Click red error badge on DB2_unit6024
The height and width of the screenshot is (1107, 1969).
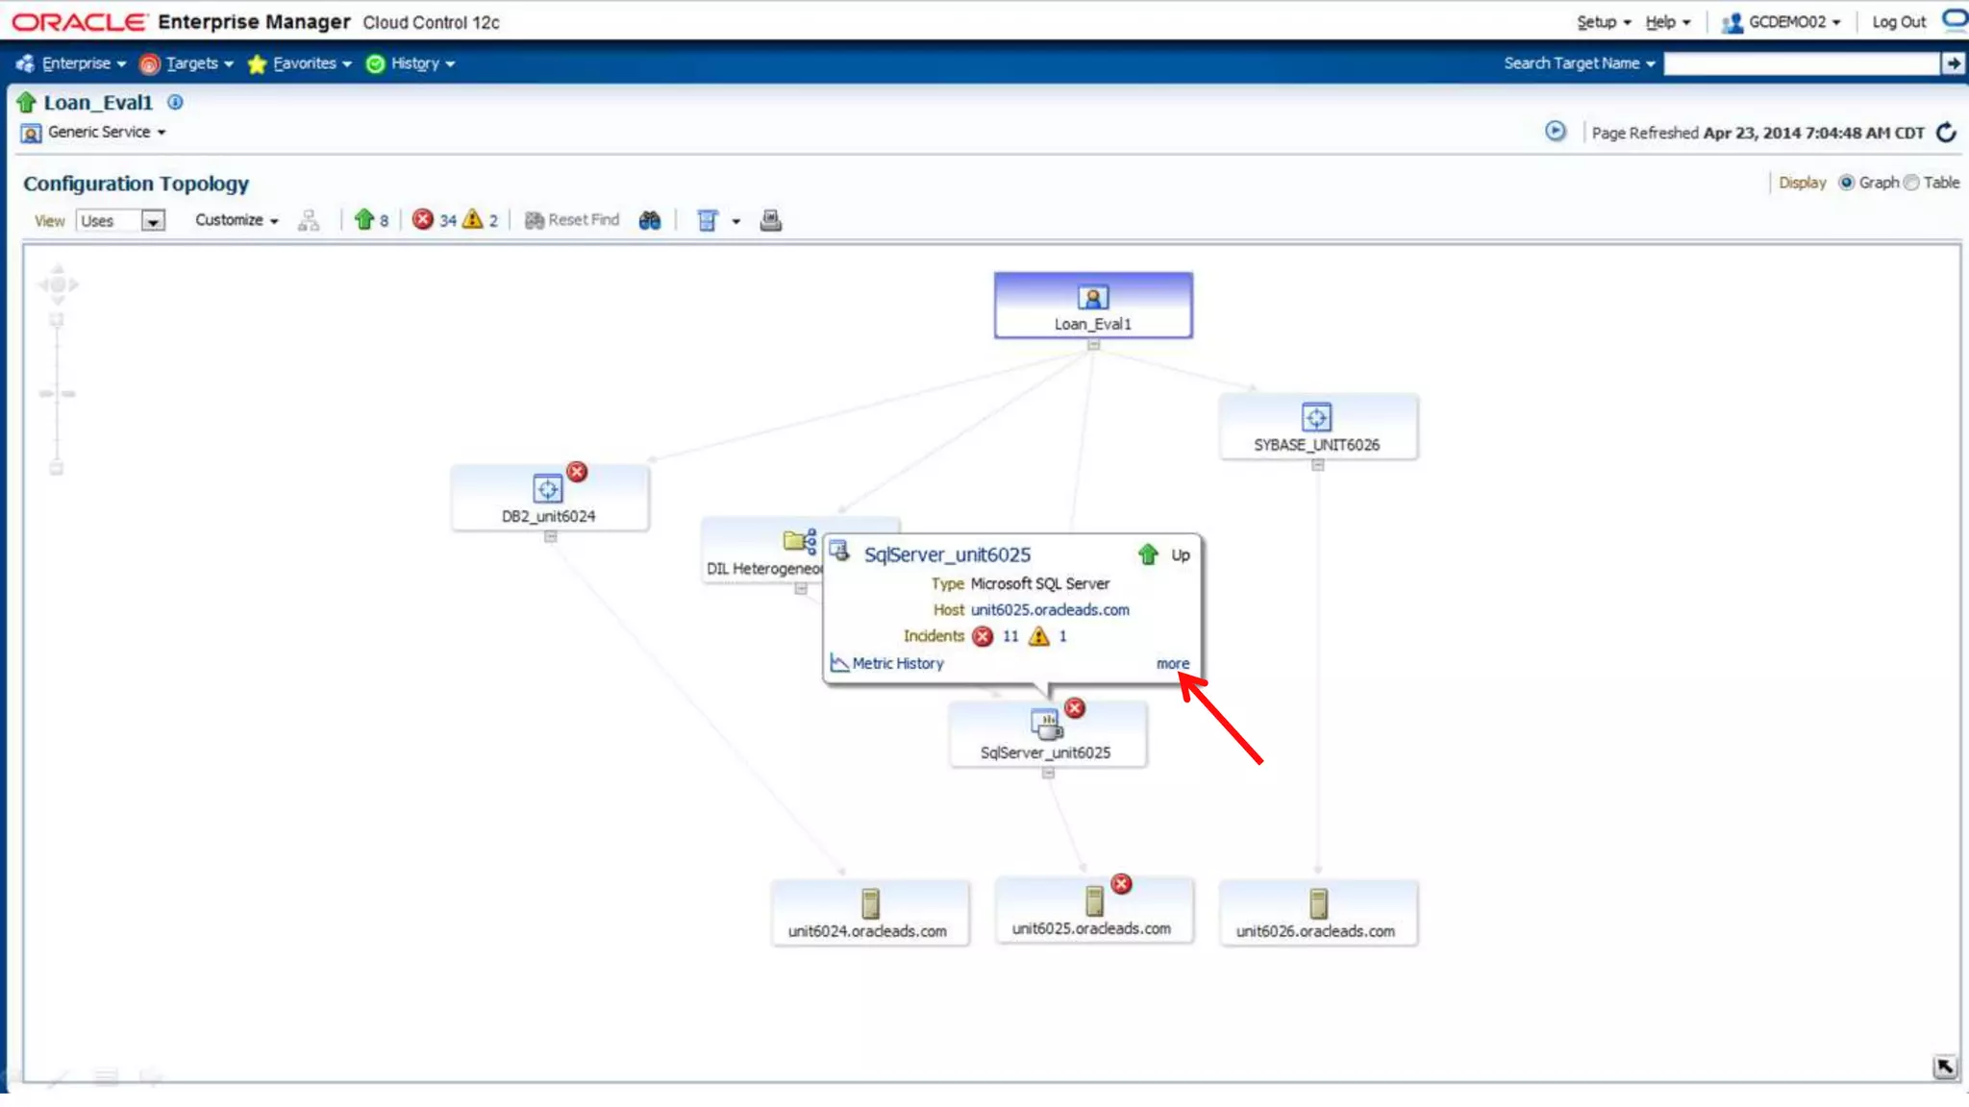577,472
